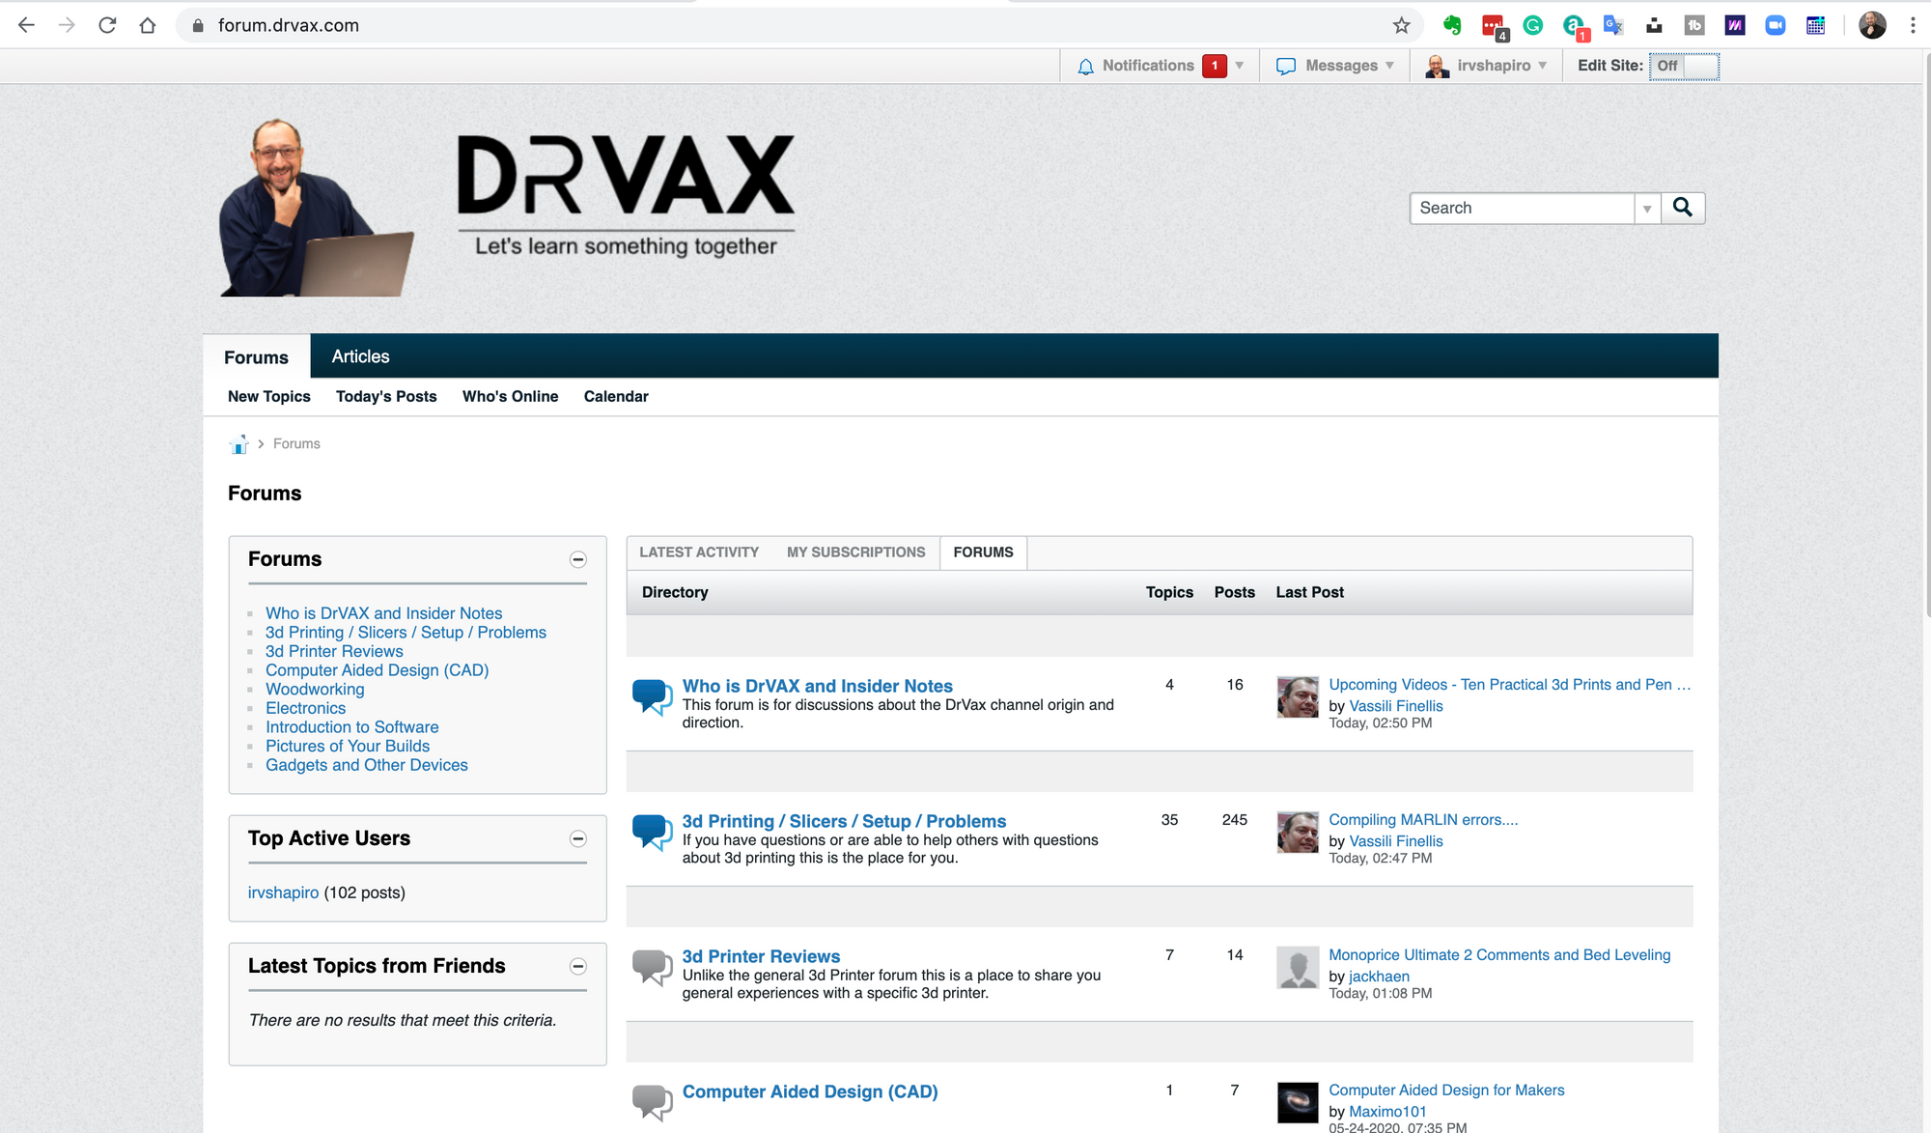
Task: Reload the page with browser refresh icon
Action: point(107,25)
